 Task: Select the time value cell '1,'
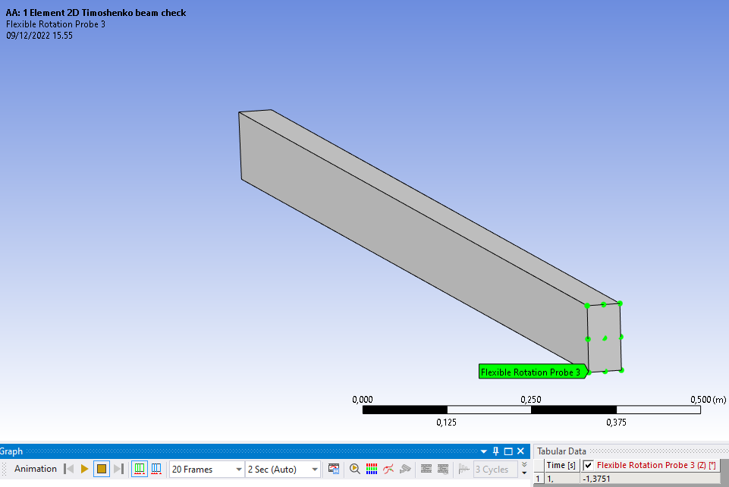click(x=561, y=479)
